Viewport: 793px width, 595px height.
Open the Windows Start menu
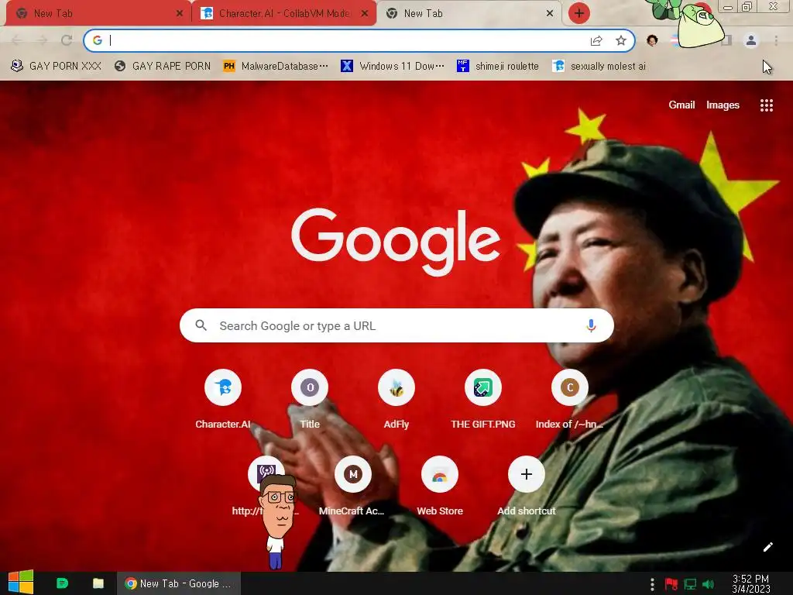tap(21, 583)
